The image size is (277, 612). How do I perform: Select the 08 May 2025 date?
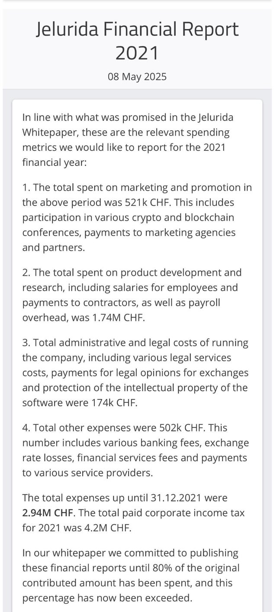(137, 77)
